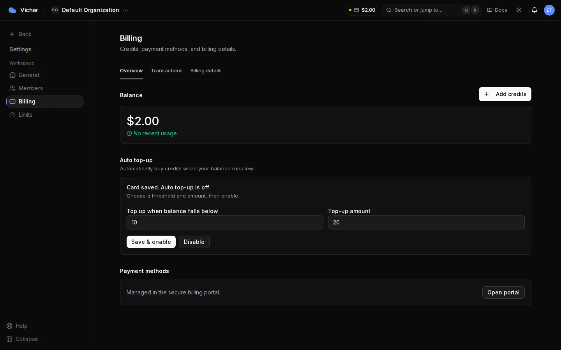
Task: Select Billing in the sidebar
Action: tap(45, 101)
